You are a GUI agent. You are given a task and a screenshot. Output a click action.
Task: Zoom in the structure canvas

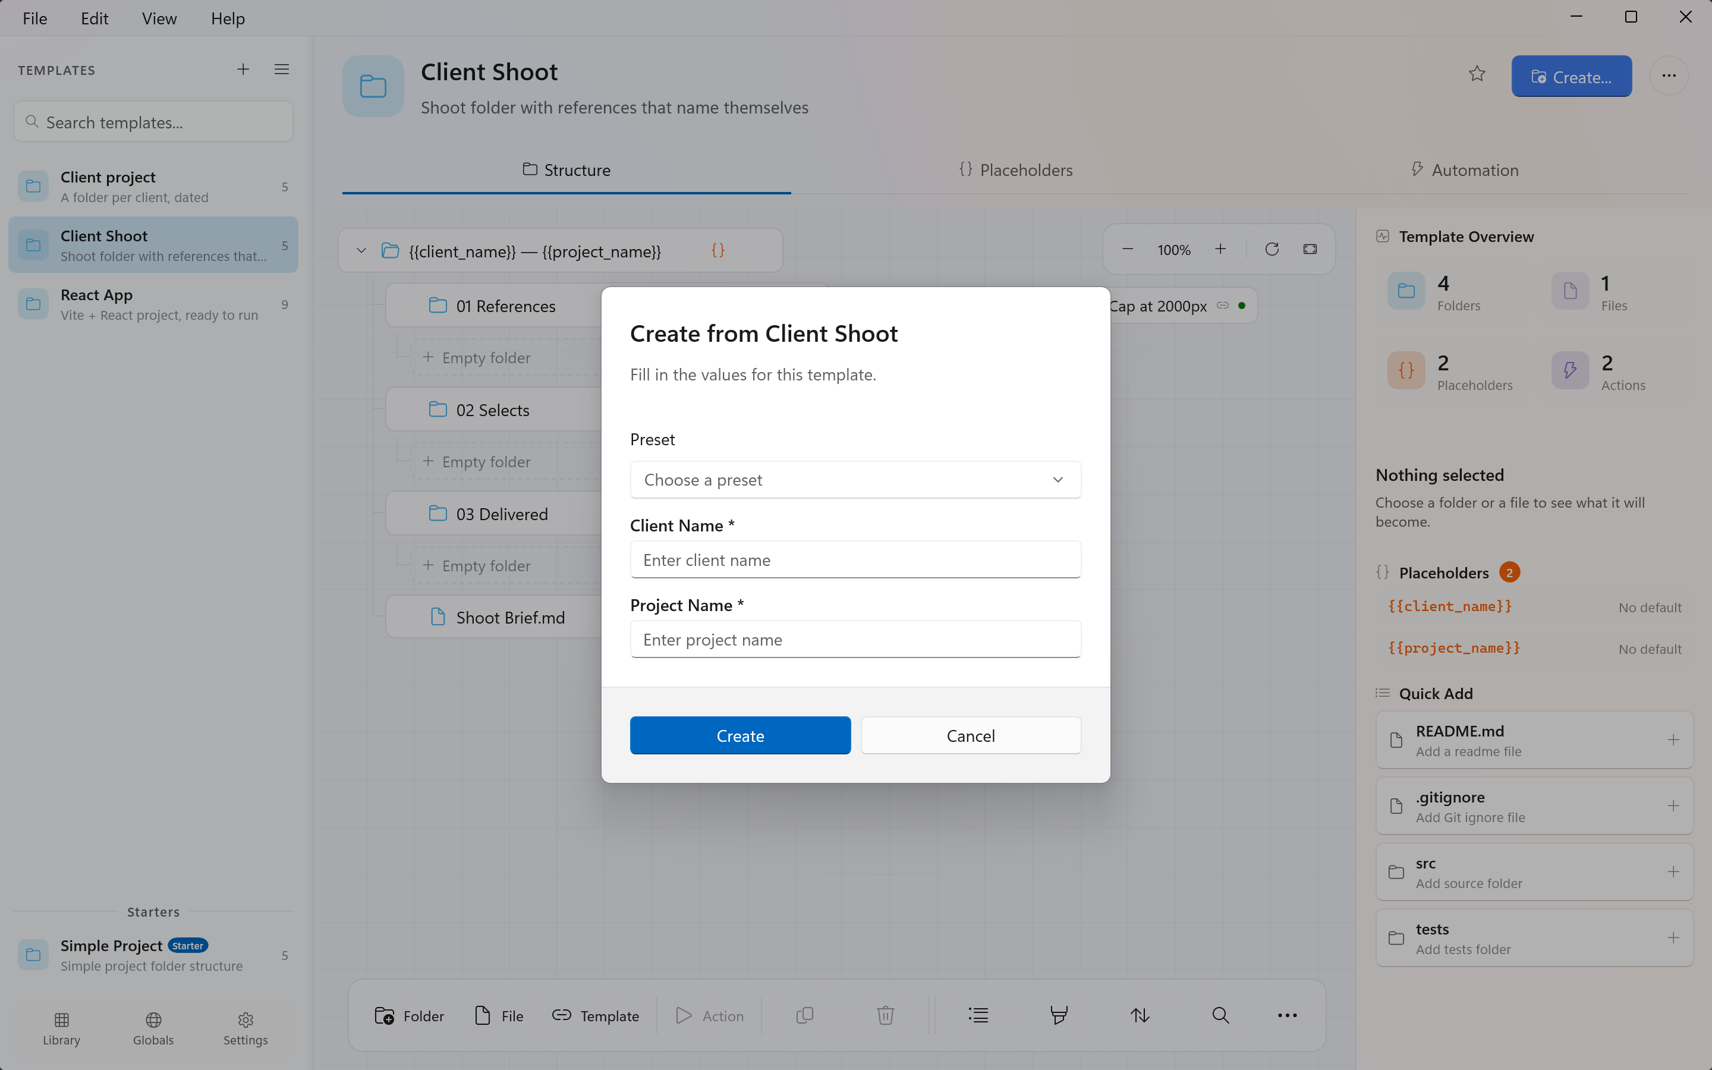(x=1220, y=249)
